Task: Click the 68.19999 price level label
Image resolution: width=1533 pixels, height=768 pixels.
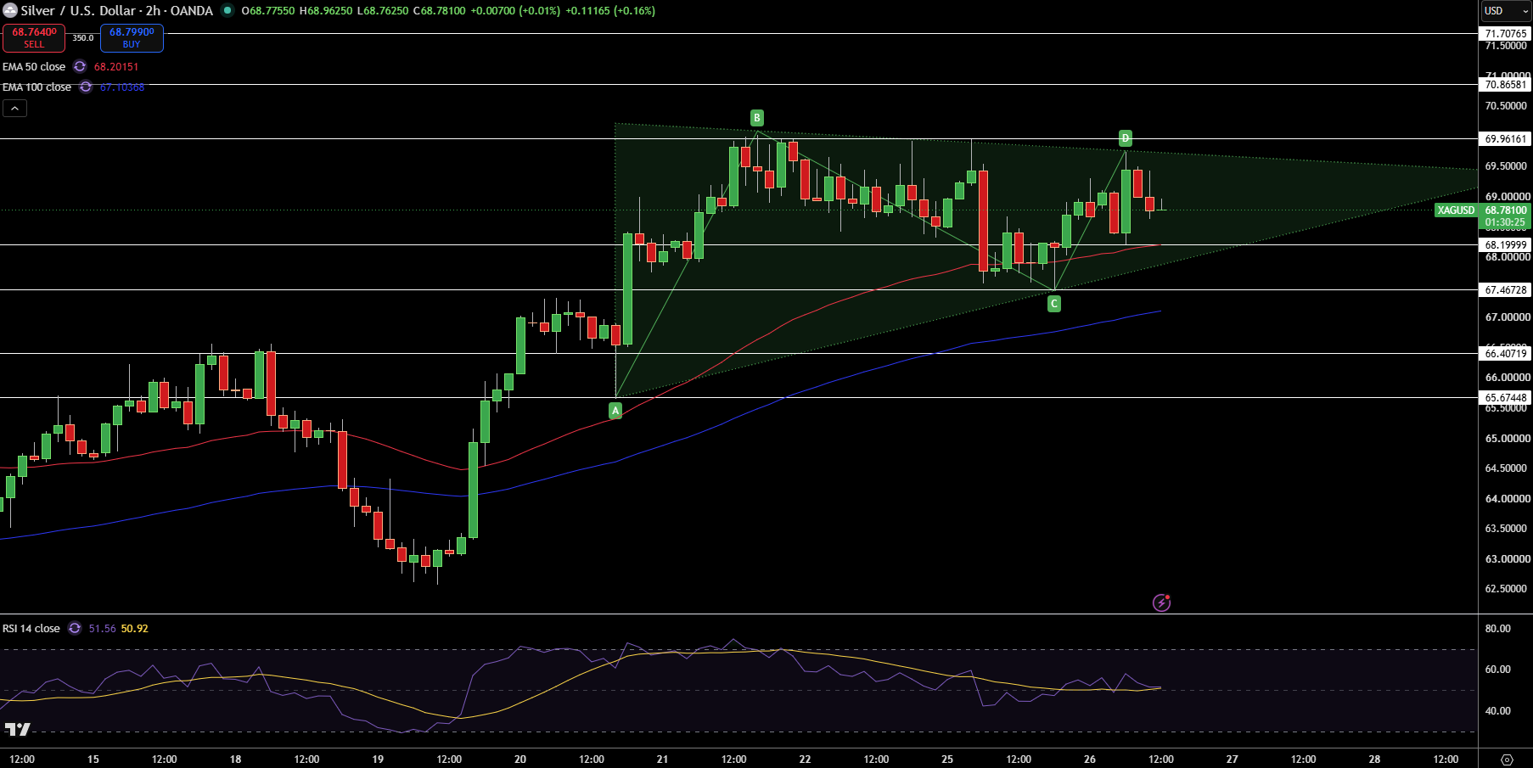Action: (x=1505, y=244)
